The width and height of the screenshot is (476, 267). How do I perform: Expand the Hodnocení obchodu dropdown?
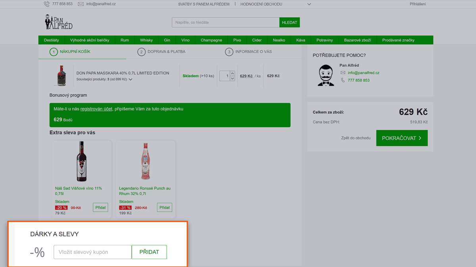[309, 4]
